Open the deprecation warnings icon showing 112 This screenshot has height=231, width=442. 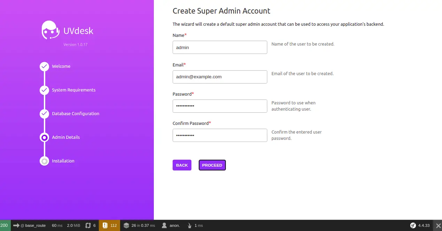(105, 225)
